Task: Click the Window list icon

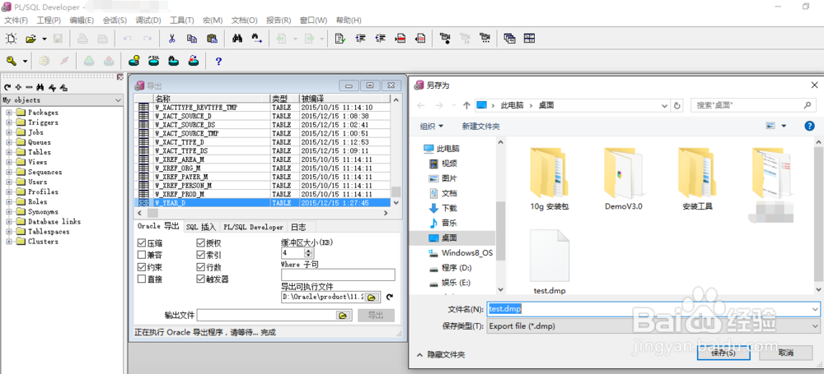Action: coord(509,39)
